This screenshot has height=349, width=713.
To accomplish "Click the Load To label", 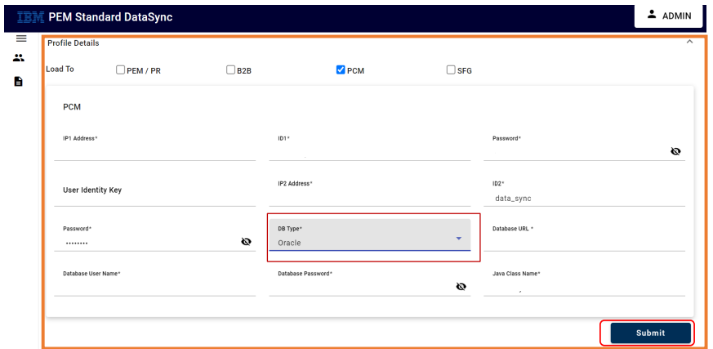I will click(60, 69).
